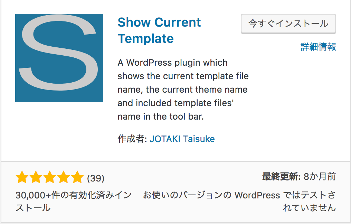Viewport: 351px width, 224px height.
Task: Select the fourth rating star
Action: 64,177
